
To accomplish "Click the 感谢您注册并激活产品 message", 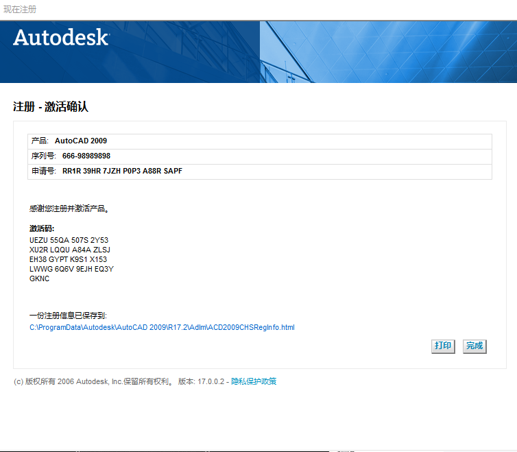I will tap(69, 209).
